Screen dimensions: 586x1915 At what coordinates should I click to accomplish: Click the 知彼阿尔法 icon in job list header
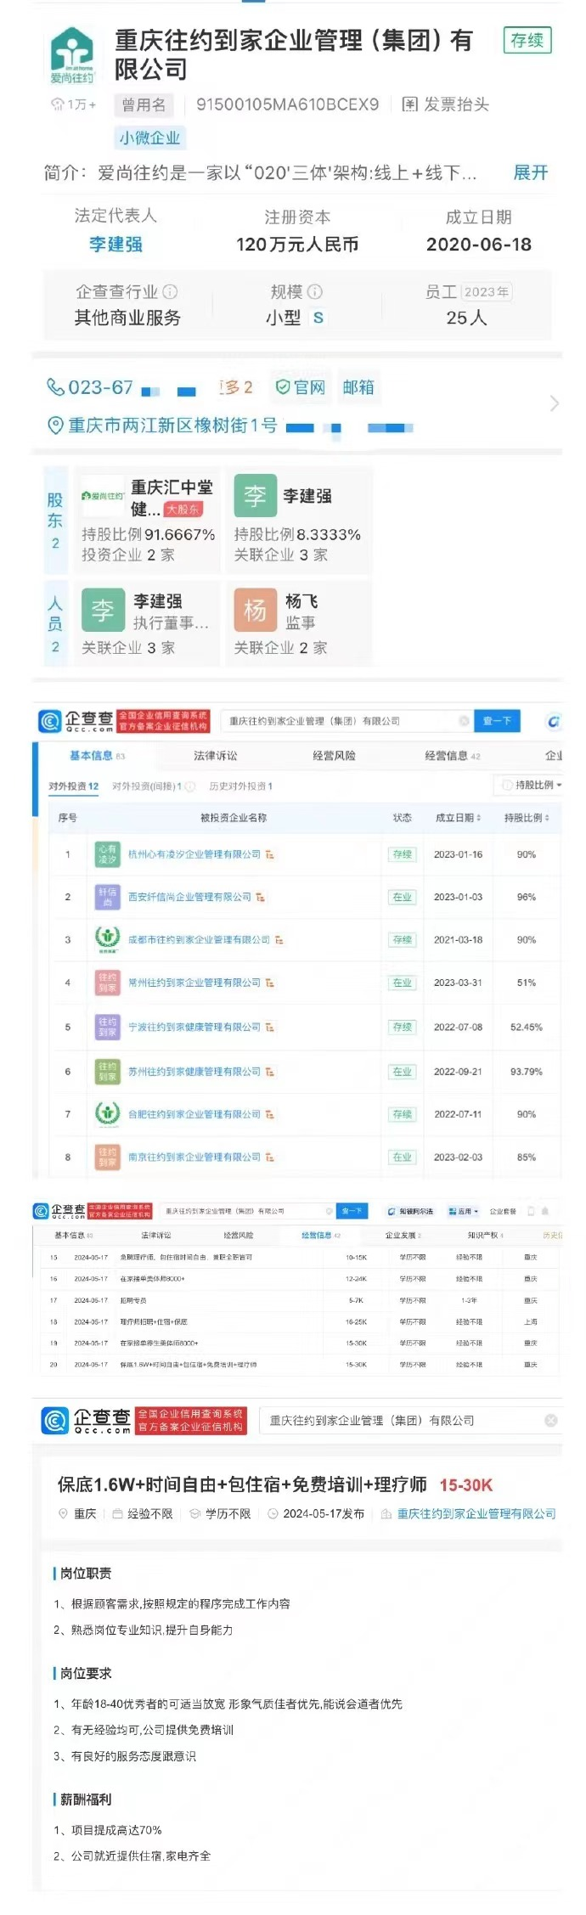pos(392,1211)
